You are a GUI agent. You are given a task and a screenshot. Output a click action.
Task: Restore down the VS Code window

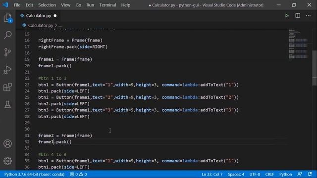pos(294,5)
